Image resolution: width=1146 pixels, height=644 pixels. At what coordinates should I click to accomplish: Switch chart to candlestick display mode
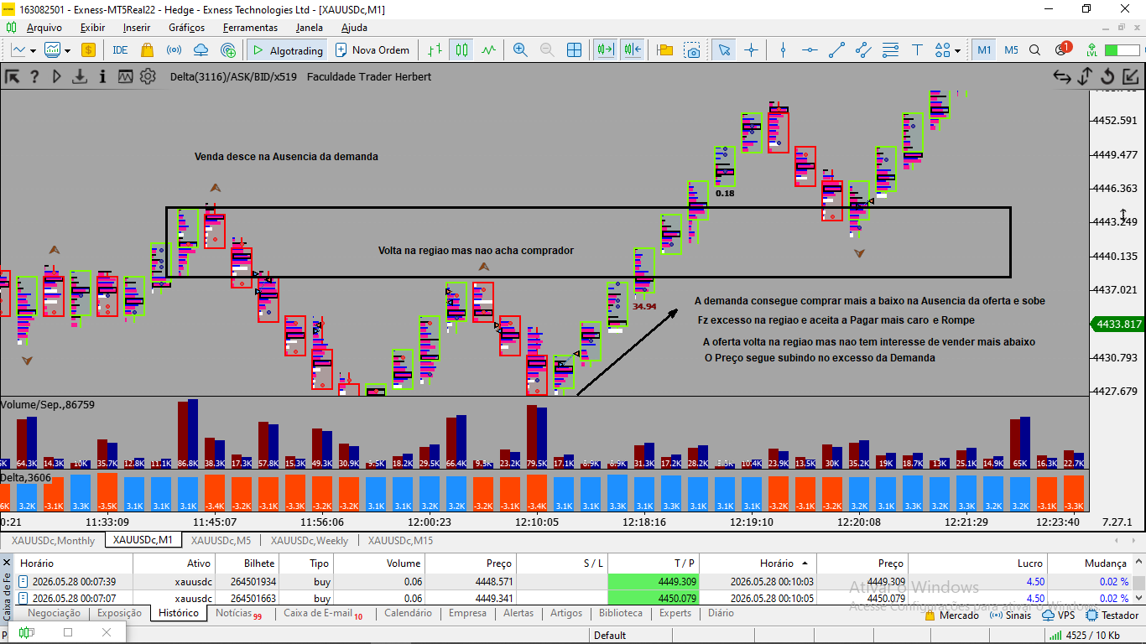[461, 50]
